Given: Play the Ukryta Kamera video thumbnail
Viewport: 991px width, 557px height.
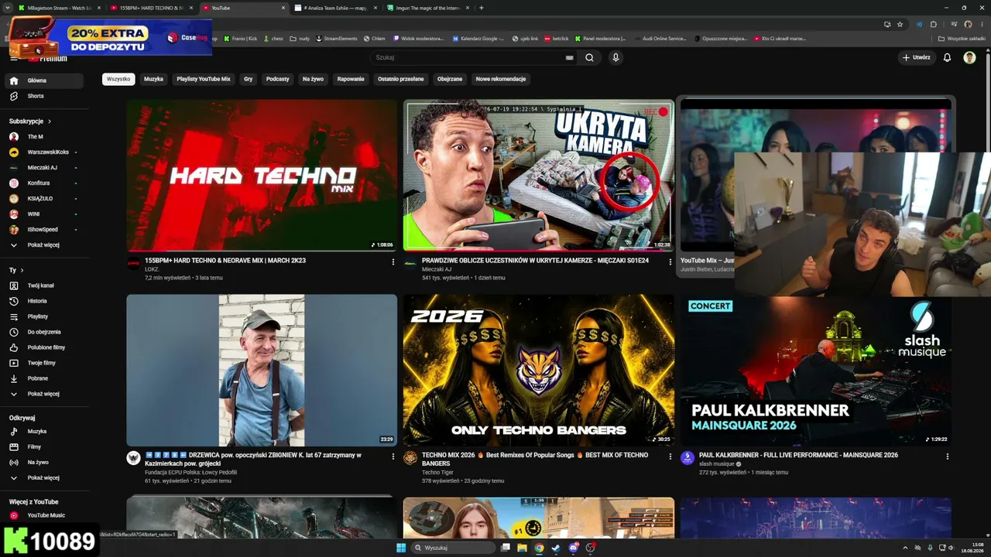Looking at the screenshot, I should pyautogui.click(x=539, y=175).
